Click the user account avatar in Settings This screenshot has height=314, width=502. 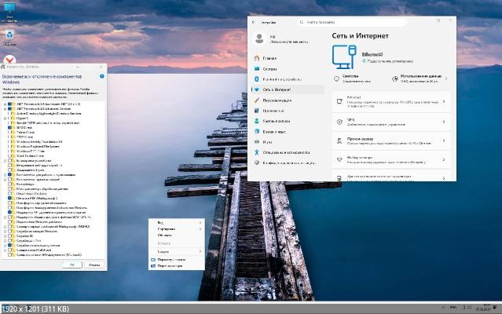tap(260, 38)
